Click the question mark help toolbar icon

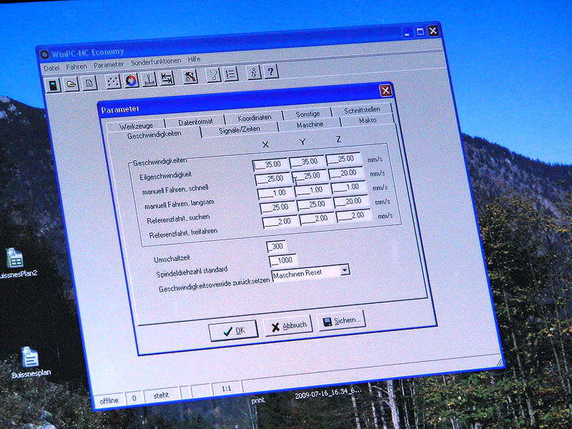(x=271, y=71)
